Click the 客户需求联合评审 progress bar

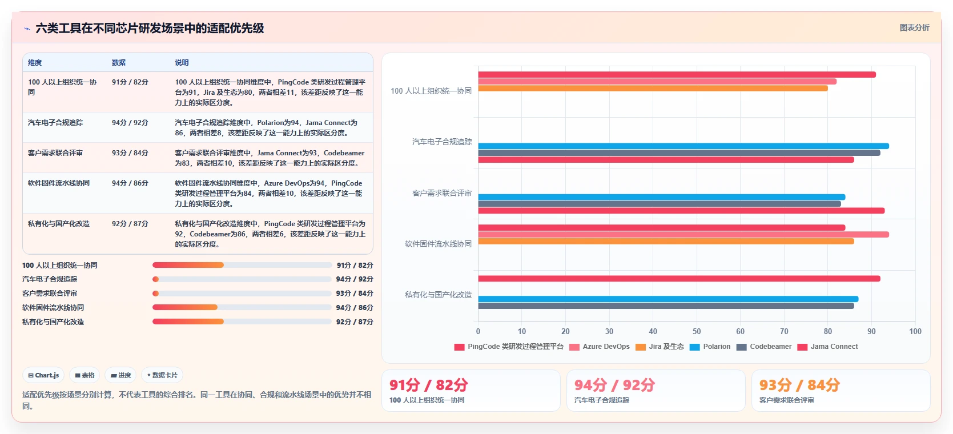pos(242,294)
